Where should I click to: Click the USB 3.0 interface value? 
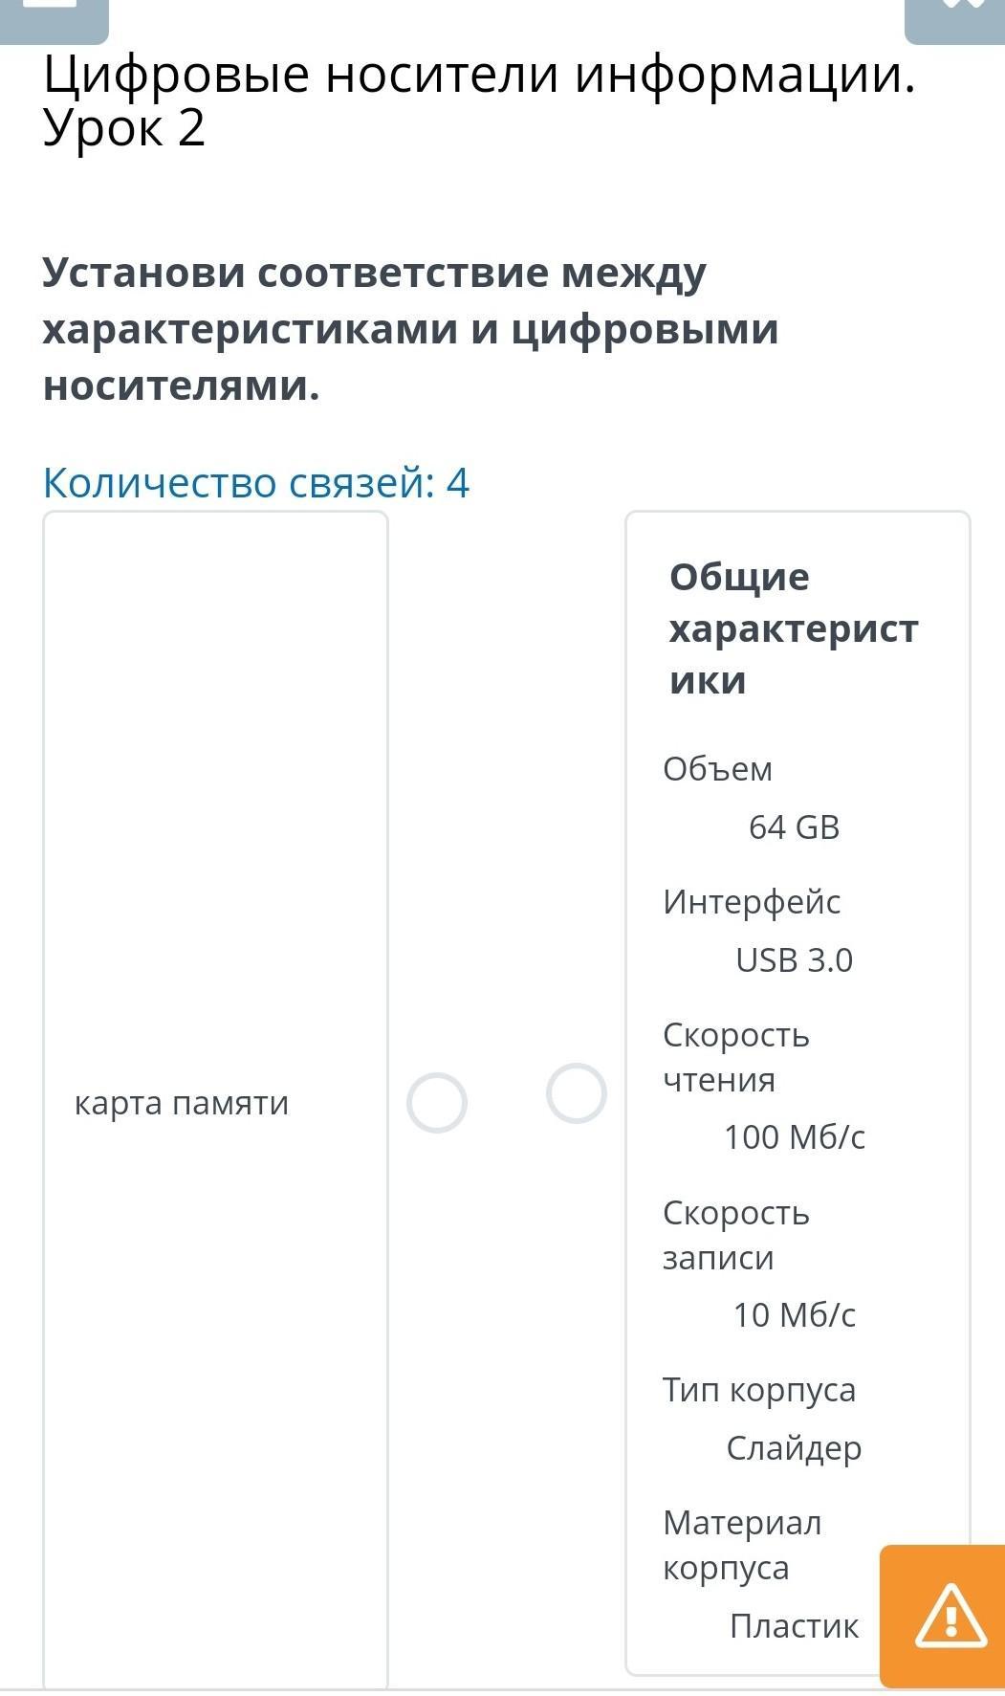point(794,959)
